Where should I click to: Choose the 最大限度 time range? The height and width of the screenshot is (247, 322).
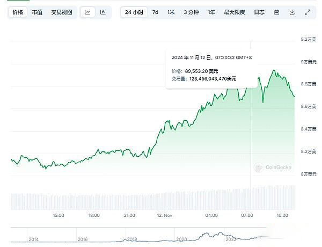pos(235,12)
